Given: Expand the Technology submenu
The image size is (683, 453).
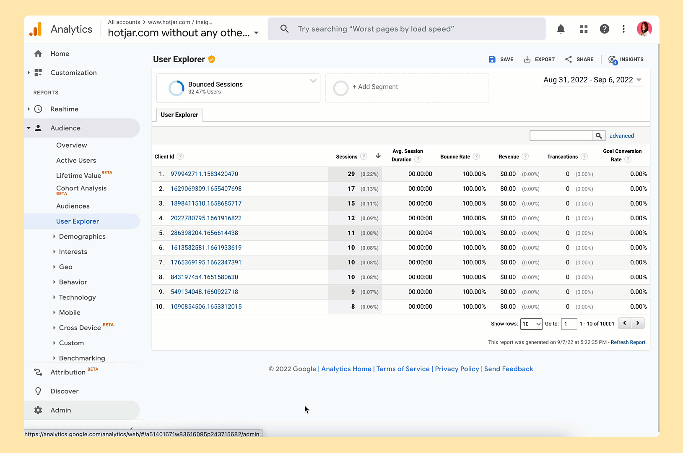Looking at the screenshot, I should coord(54,297).
